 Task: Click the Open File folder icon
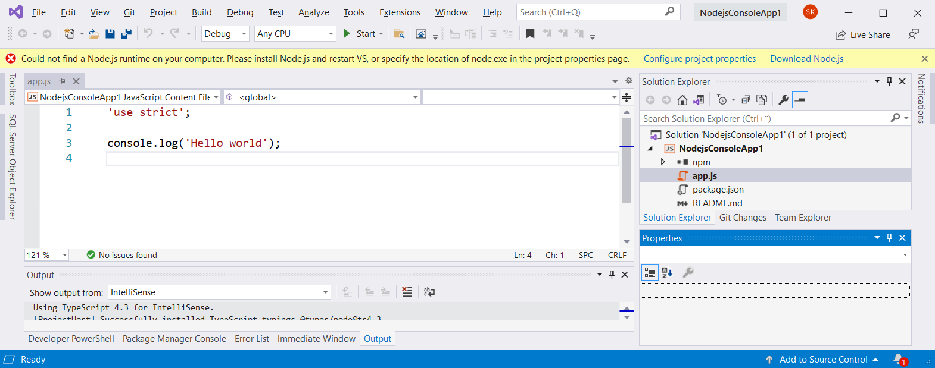(93, 34)
